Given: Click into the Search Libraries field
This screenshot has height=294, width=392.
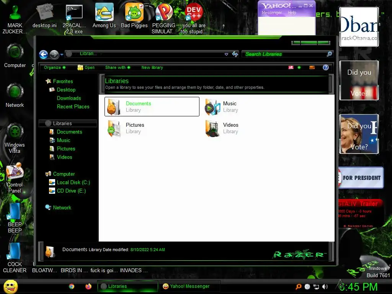Looking at the screenshot, I should click(x=284, y=54).
